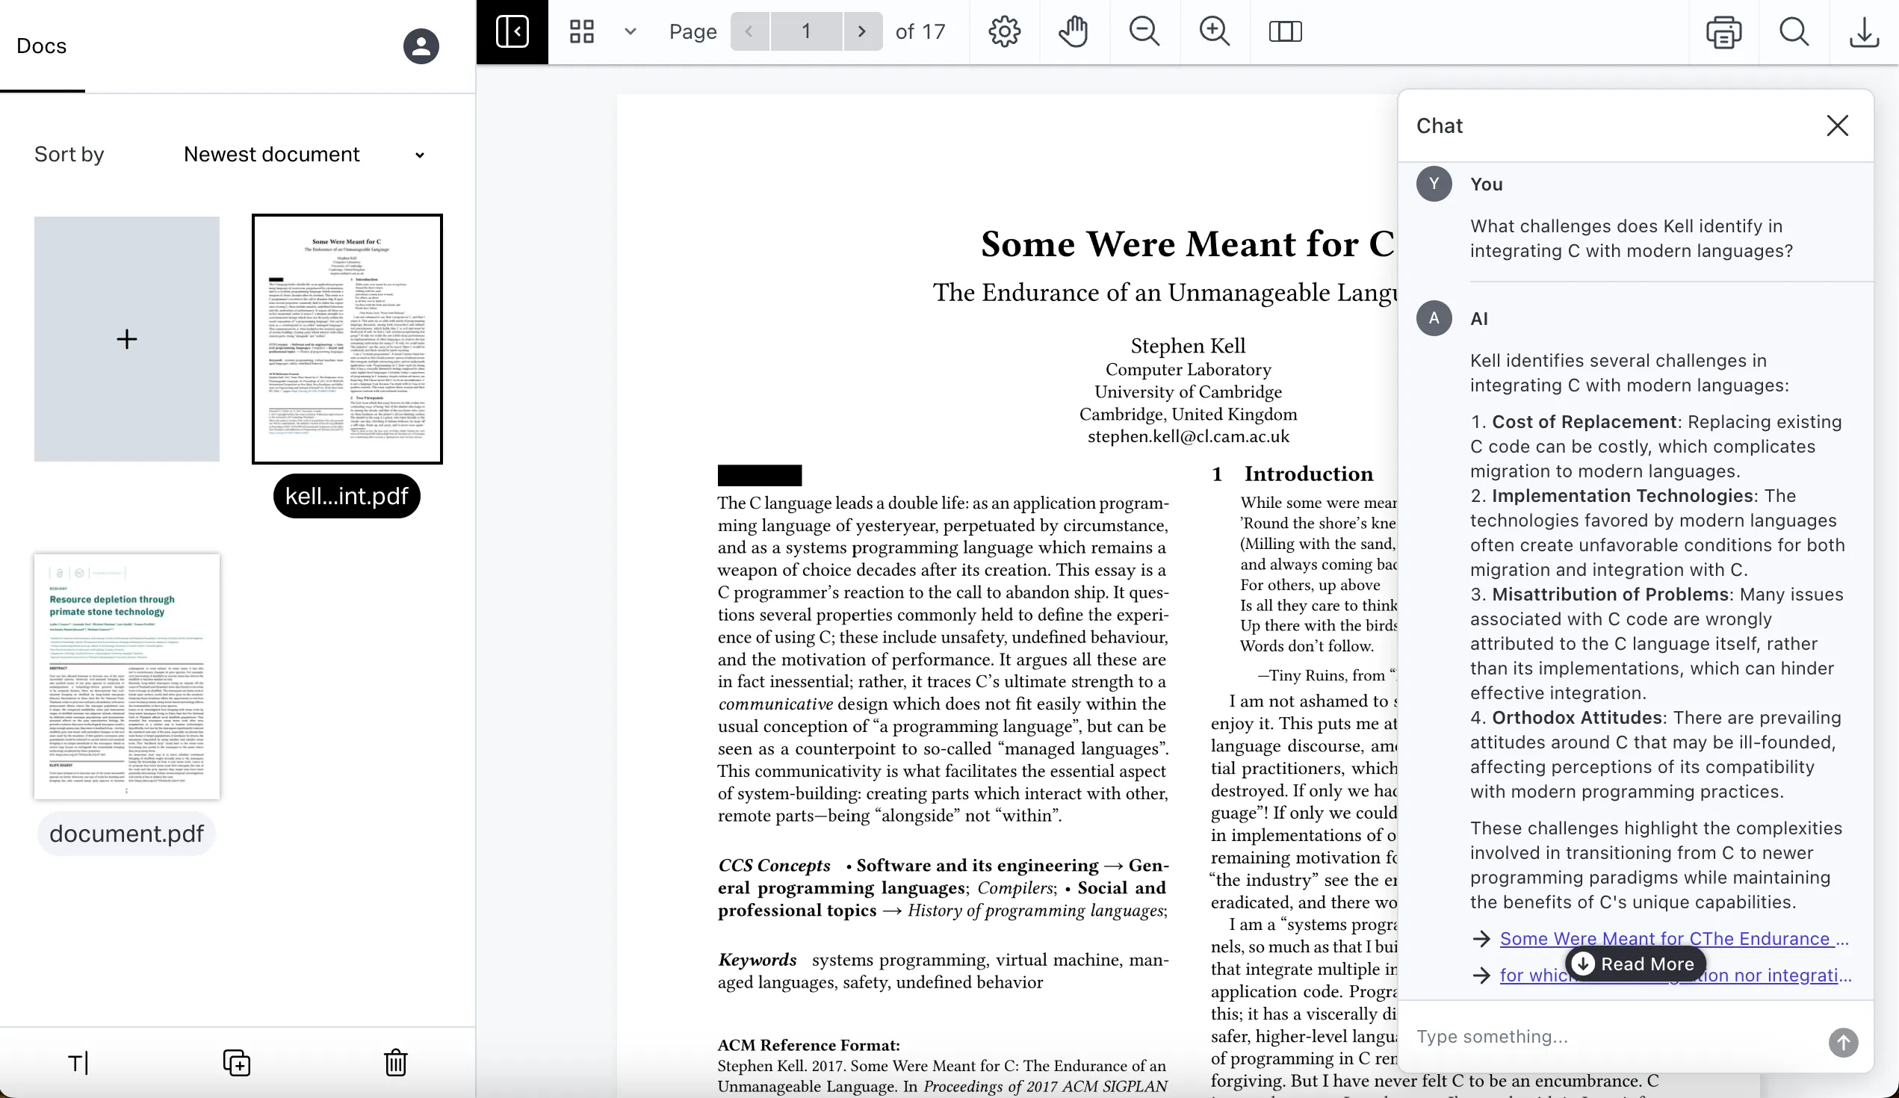The height and width of the screenshot is (1098, 1899).
Task: Print the current document
Action: pos(1723,31)
